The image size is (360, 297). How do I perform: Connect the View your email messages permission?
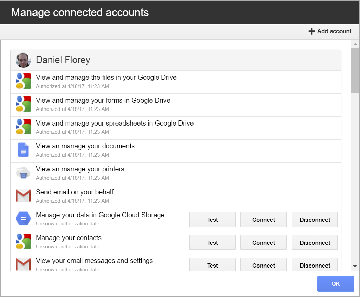pyautogui.click(x=263, y=264)
